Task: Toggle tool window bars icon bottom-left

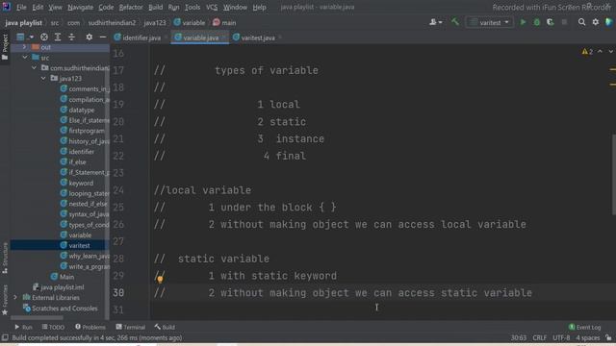Action: click(5, 337)
